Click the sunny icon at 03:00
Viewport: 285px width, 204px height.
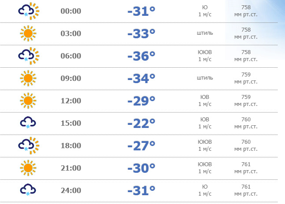click(x=28, y=33)
